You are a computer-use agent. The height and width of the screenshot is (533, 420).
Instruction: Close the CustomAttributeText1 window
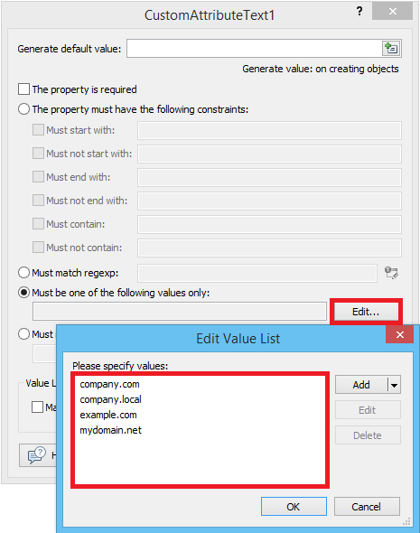coord(393,11)
